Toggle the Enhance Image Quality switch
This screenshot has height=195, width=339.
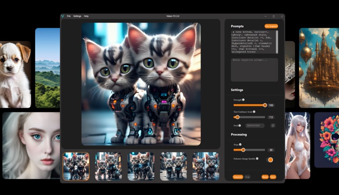pos(270,160)
